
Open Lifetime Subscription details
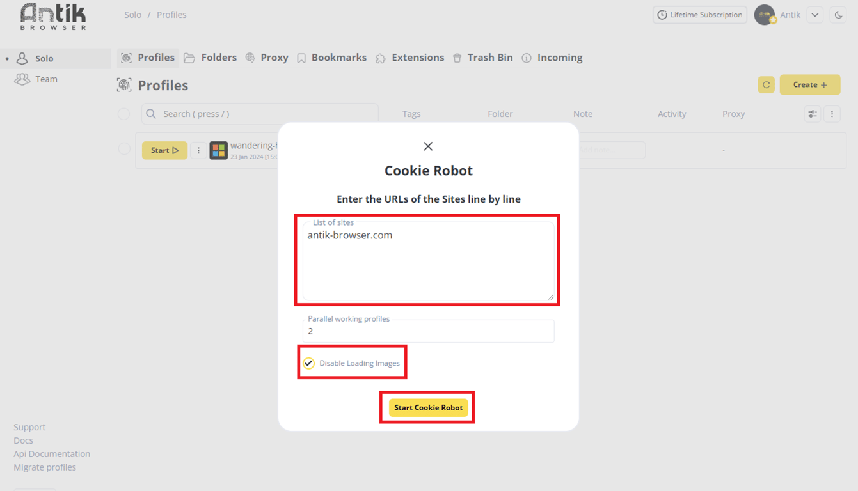[700, 15]
